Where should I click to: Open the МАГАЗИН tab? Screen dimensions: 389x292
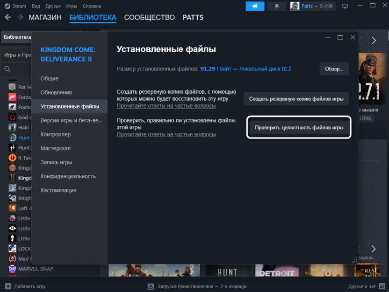tap(45, 17)
